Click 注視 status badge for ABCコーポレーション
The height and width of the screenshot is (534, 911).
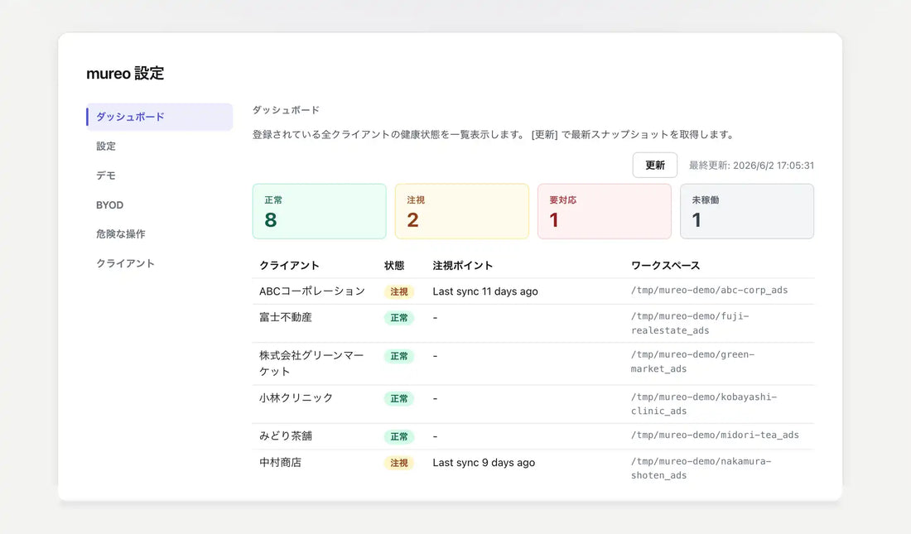click(398, 291)
